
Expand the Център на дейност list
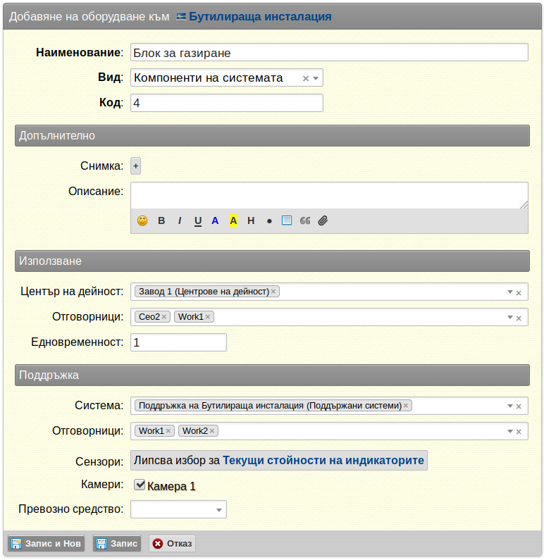pos(510,292)
